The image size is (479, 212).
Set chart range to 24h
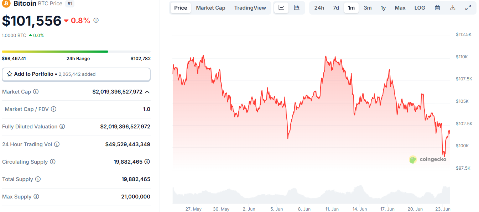(x=319, y=8)
